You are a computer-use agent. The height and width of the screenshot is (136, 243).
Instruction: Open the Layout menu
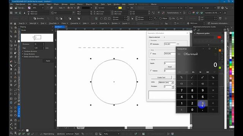point(41,4)
